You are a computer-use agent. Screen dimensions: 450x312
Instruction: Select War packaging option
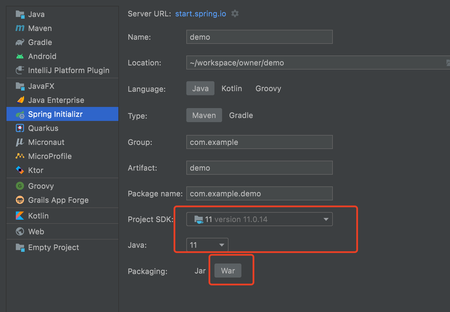(228, 271)
